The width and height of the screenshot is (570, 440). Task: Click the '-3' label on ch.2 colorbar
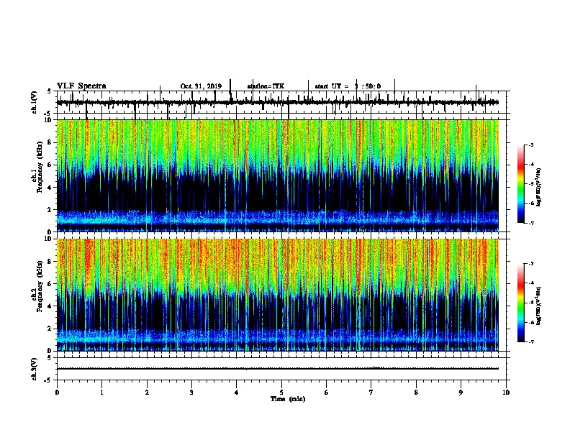point(531,264)
